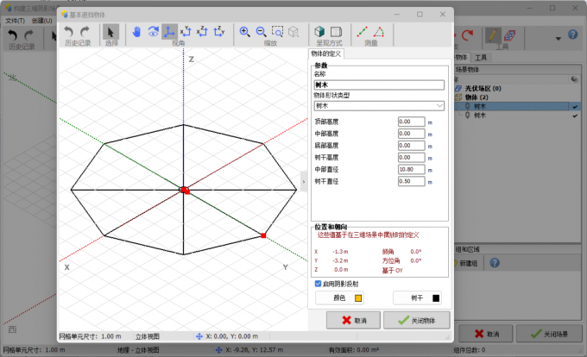The height and width of the screenshot is (357, 587).
Task: Select 光伏场区 (0) tree item
Action: point(483,89)
